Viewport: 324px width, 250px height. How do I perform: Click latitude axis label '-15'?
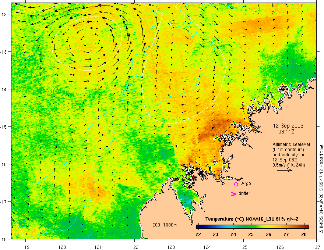[x=4, y=126]
